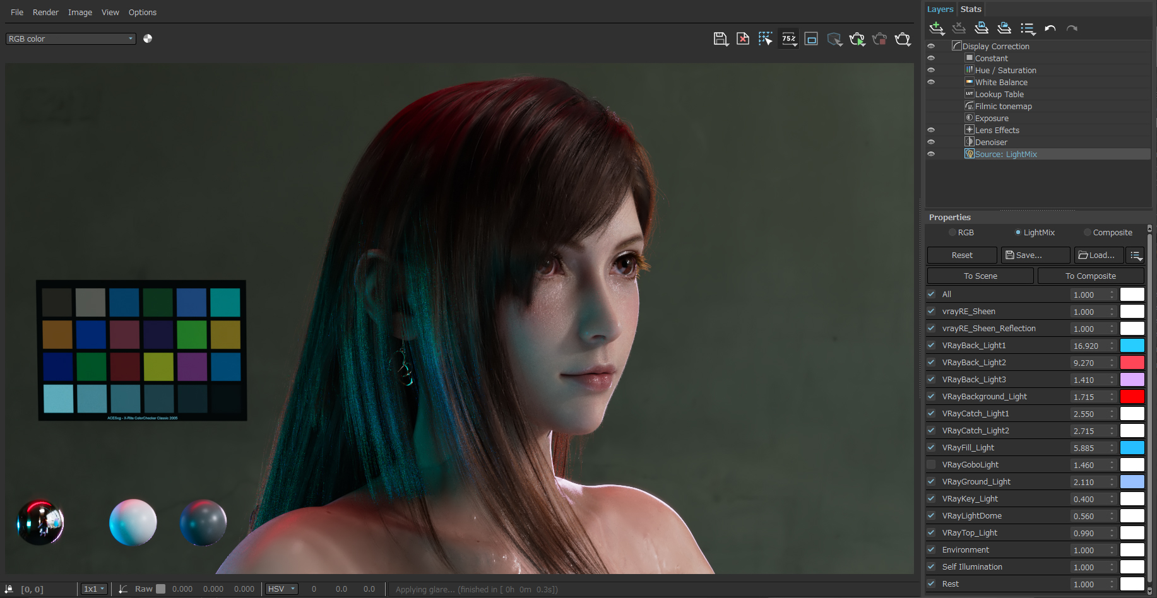Switch to the Stats tab

(971, 9)
